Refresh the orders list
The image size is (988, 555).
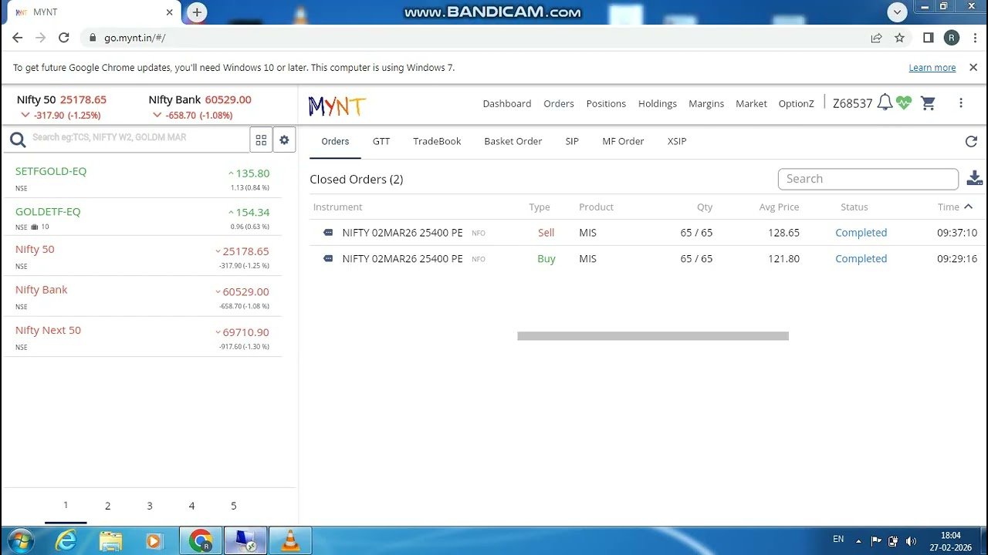point(970,141)
